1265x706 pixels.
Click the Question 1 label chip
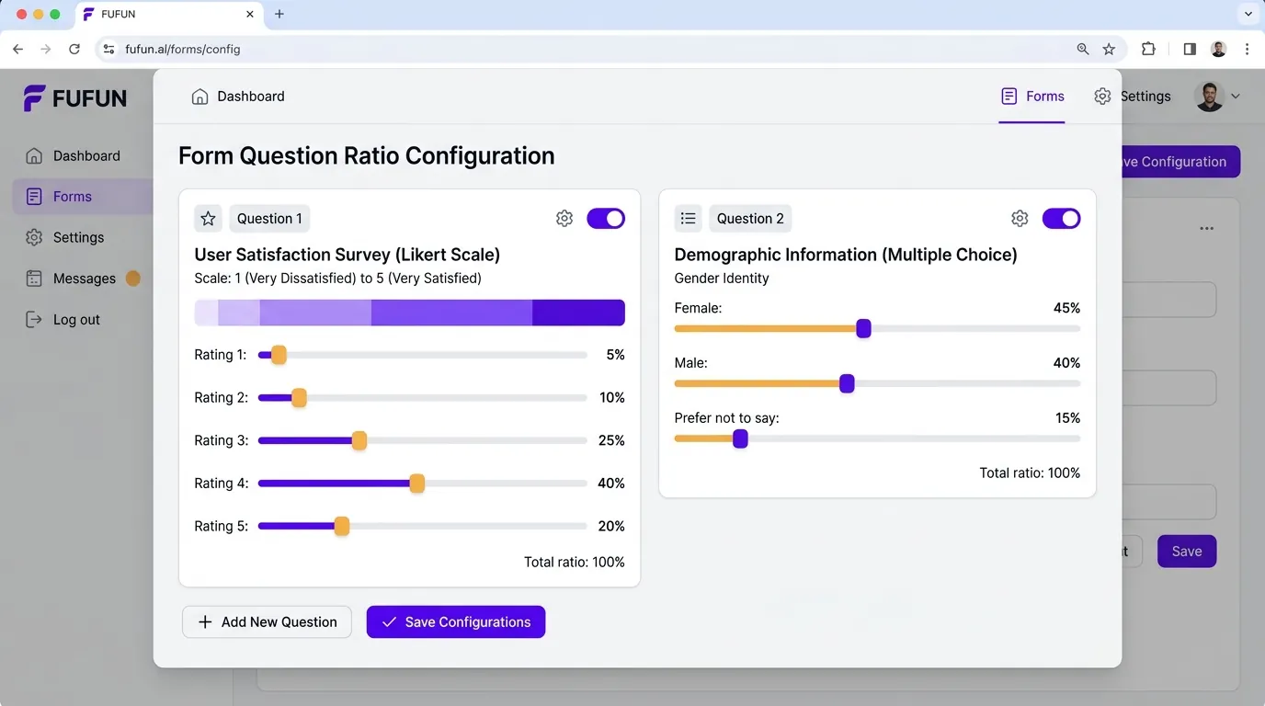[x=269, y=218]
